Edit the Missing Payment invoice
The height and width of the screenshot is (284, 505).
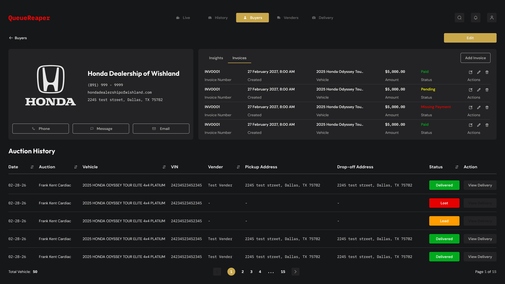coord(479,107)
